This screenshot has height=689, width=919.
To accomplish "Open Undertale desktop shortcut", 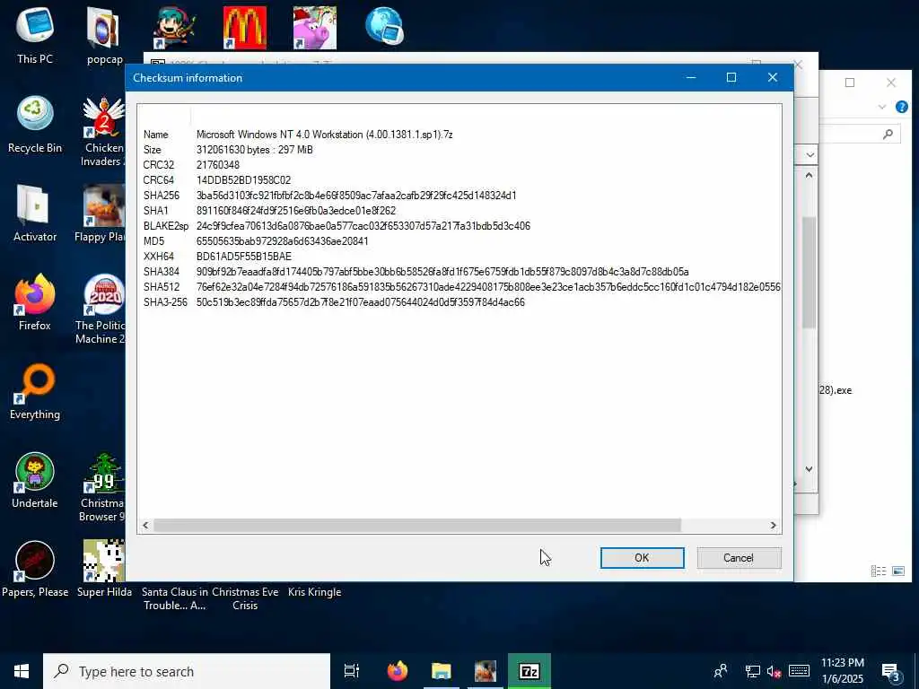I will (35, 479).
